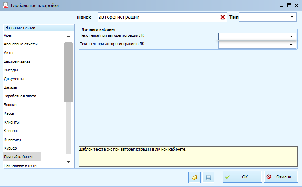Cancel changes with Отмена button

[x=281, y=177]
